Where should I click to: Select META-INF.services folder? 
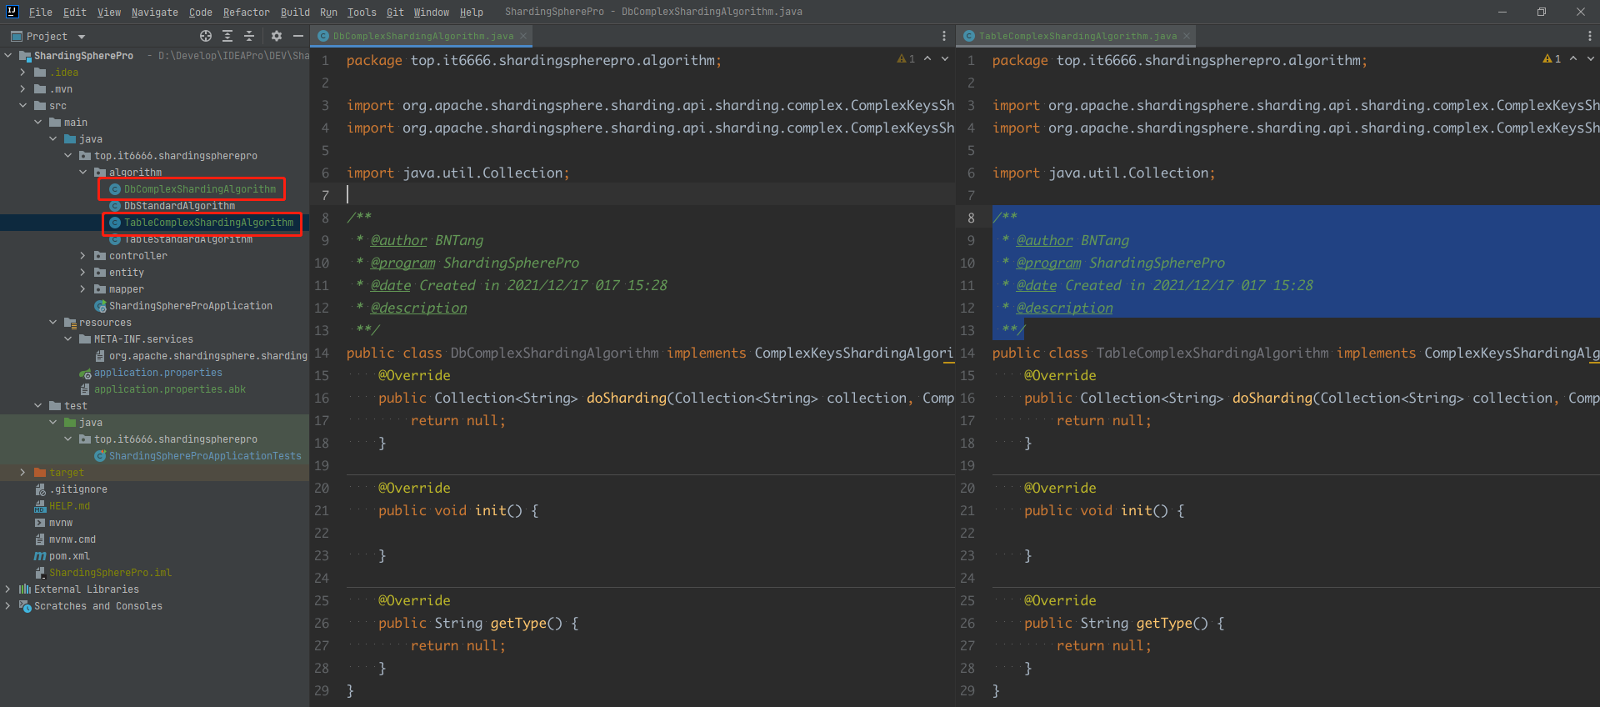click(142, 339)
